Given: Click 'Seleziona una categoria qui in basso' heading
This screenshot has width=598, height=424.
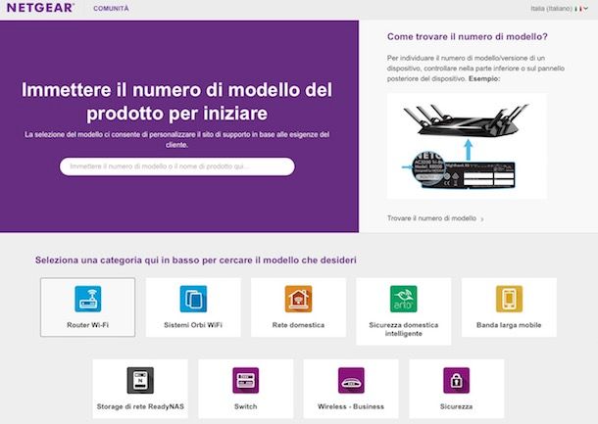Looking at the screenshot, I should click(x=196, y=260).
